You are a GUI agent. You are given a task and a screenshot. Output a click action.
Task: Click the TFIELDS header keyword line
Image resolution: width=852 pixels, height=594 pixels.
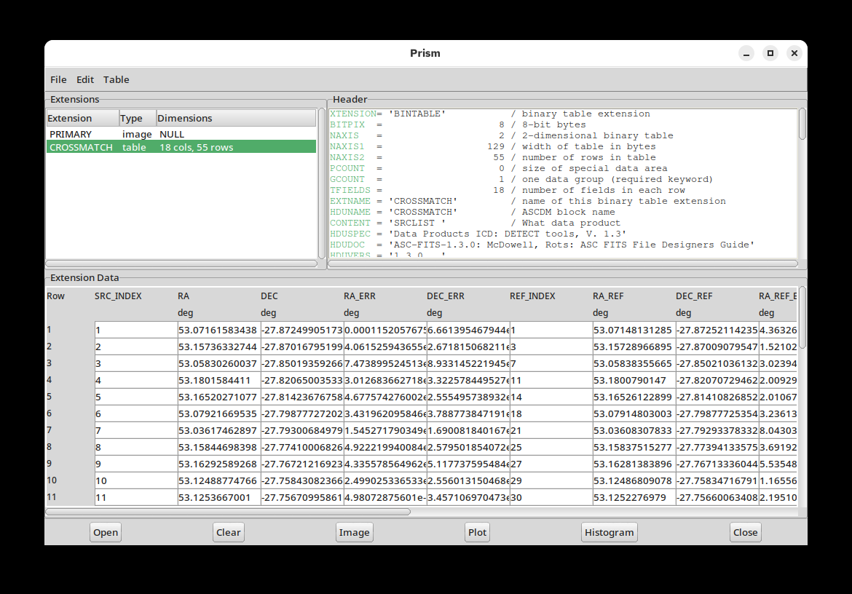(508, 190)
